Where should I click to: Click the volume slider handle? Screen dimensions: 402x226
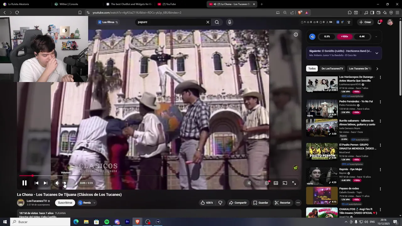64,183
